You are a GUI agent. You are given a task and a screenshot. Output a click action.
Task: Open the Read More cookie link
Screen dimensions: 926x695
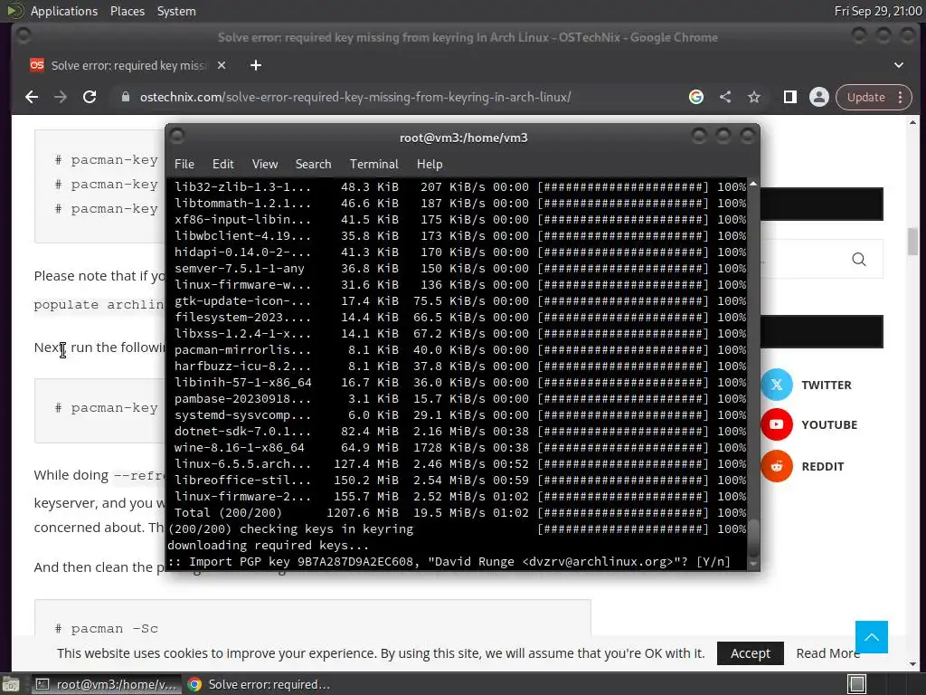coord(828,653)
